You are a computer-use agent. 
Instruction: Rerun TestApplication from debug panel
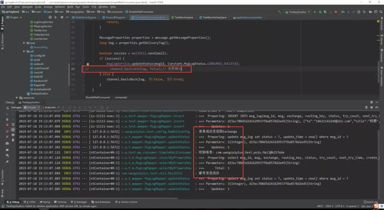(x=7, y=107)
